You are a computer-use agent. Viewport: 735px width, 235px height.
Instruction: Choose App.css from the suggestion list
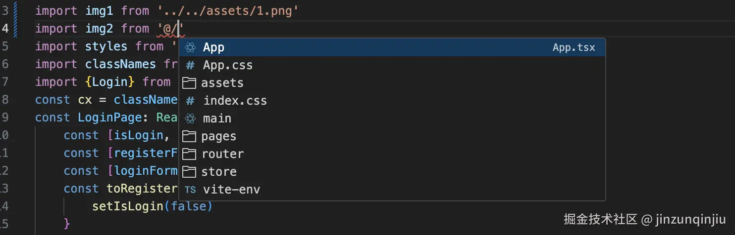(x=228, y=66)
